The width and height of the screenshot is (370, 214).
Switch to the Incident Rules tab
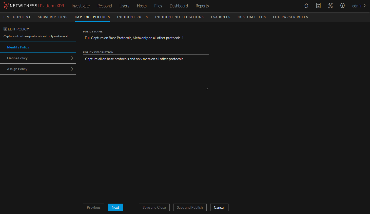132,17
